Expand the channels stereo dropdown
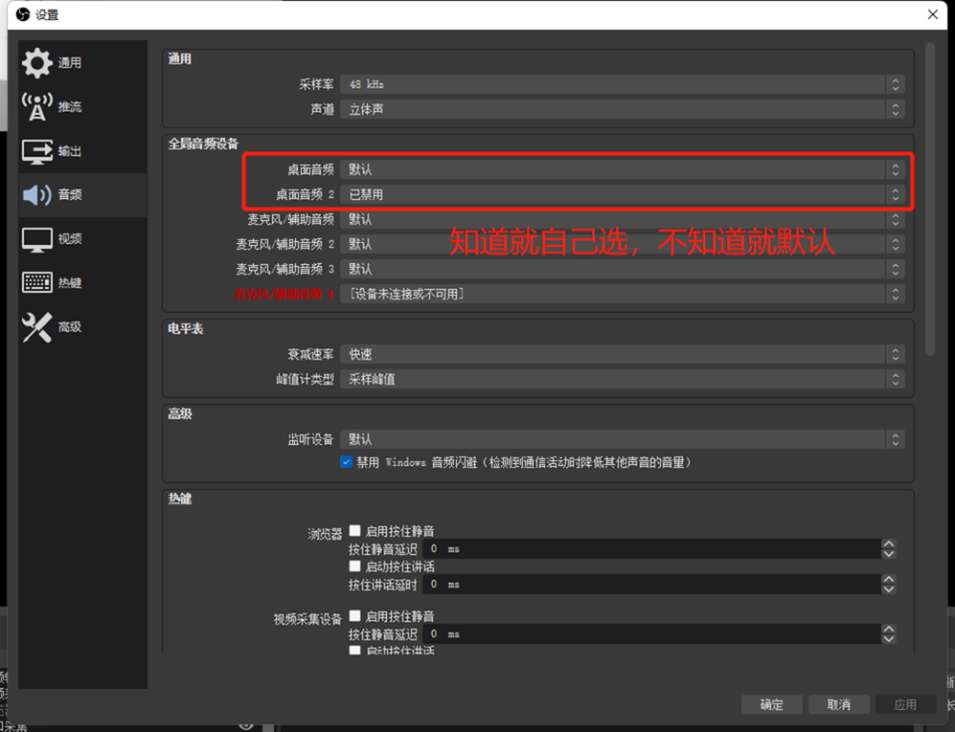The height and width of the screenshot is (732, 955). (622, 109)
